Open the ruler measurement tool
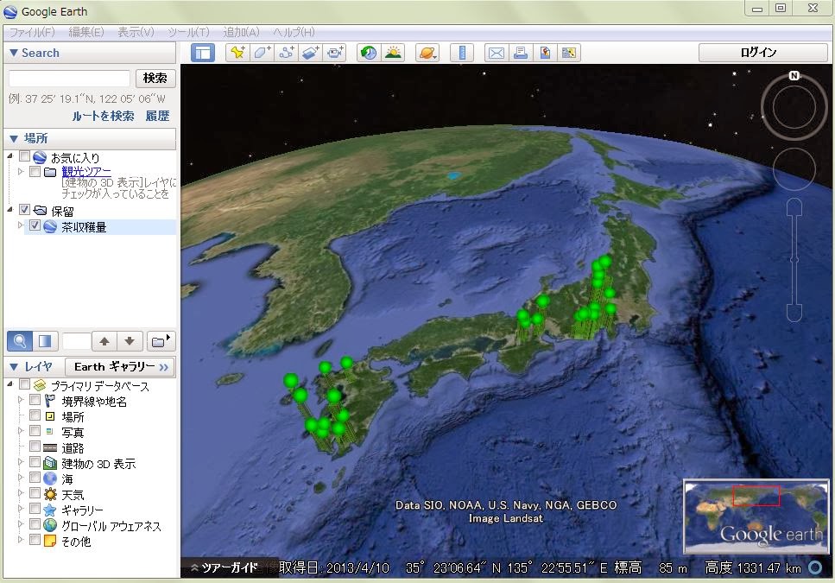 coord(462,53)
